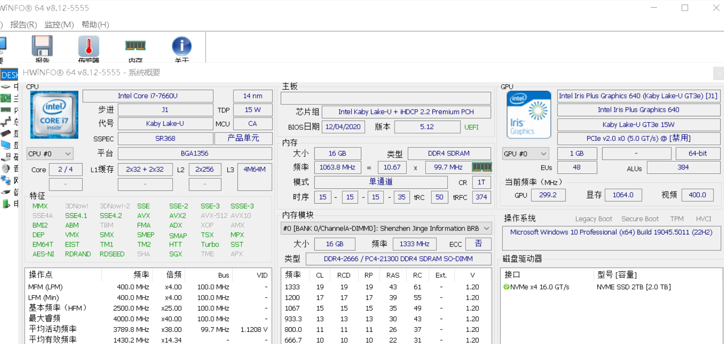Open the Memory RAM stick toolbar icon

click(135, 46)
